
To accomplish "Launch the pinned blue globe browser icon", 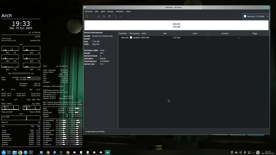I will [26, 152].
